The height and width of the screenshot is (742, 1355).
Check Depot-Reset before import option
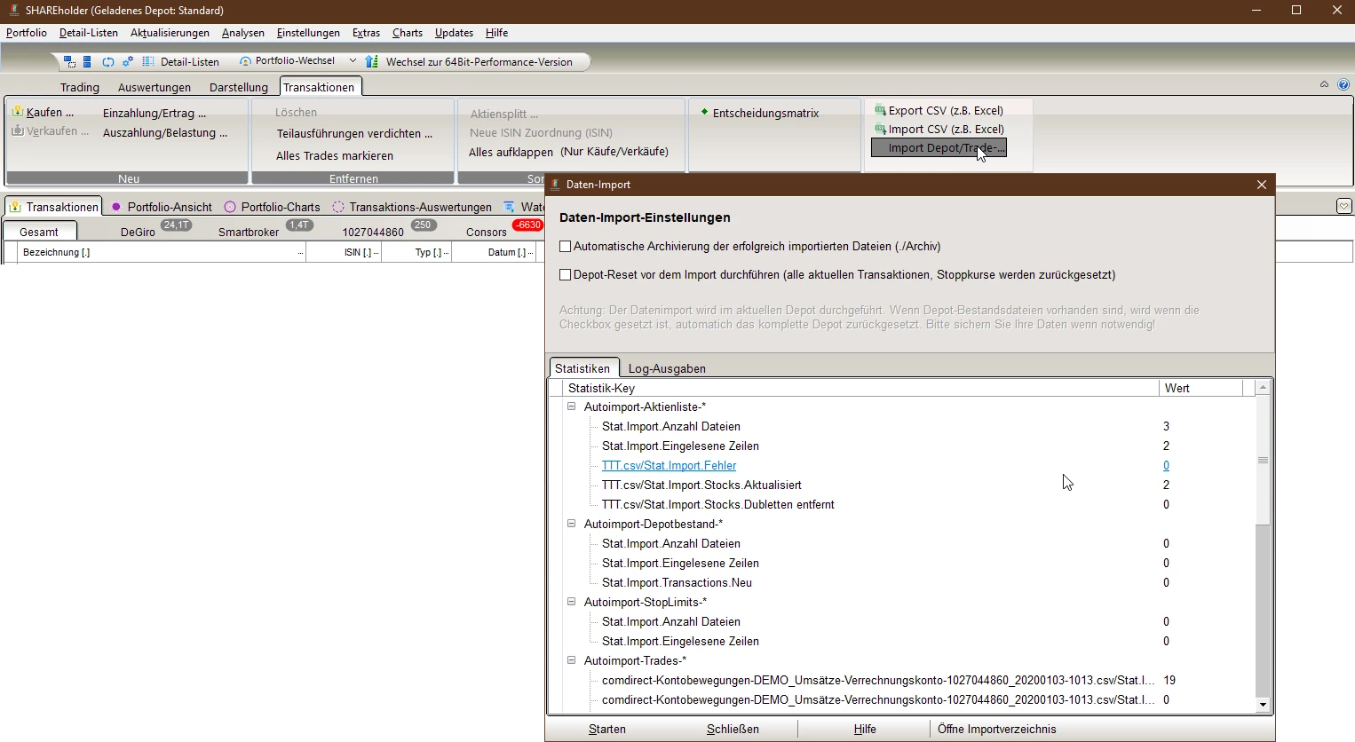pos(566,275)
